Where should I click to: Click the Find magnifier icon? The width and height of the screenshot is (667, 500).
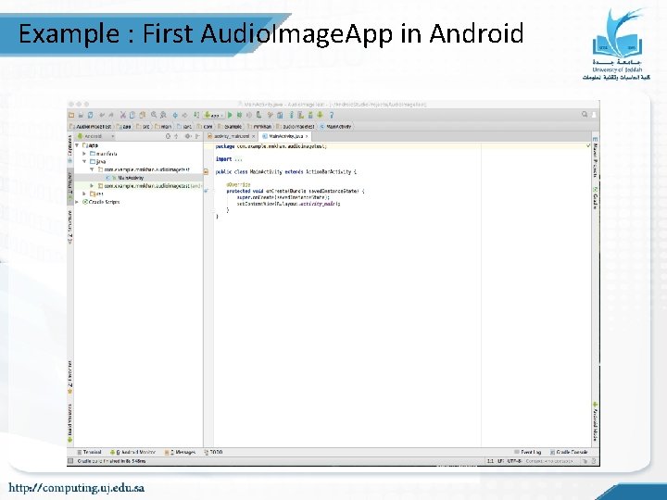[154, 115]
